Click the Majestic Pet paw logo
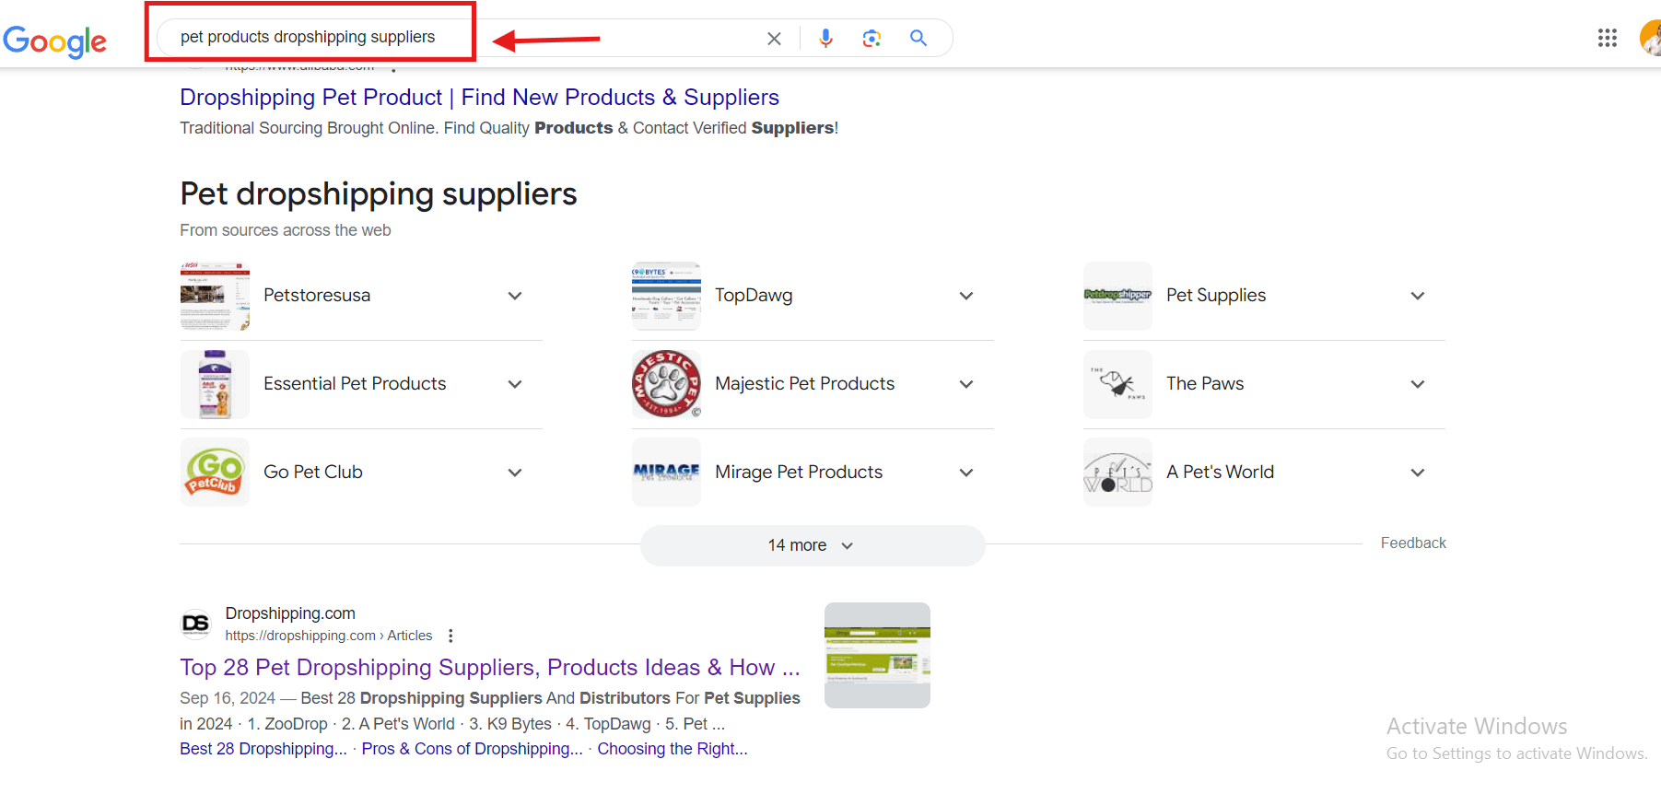 tap(666, 384)
